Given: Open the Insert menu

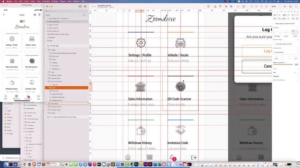Looking at the screenshot, I should click(26, 1).
